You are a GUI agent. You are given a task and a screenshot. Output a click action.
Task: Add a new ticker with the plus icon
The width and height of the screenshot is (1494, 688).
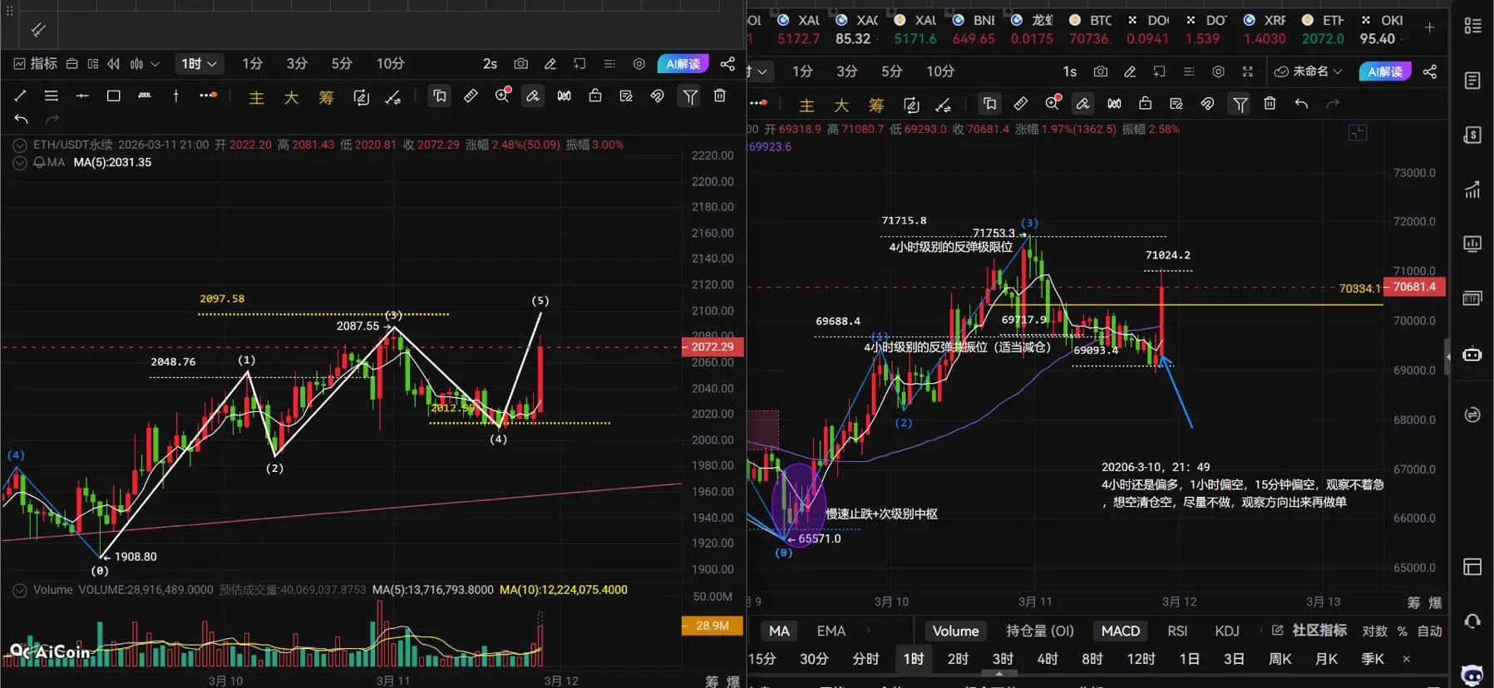click(1429, 27)
